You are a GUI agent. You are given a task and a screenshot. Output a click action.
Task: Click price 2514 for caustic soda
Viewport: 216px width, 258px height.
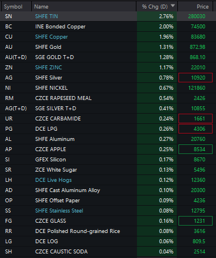pyautogui.click(x=200, y=252)
